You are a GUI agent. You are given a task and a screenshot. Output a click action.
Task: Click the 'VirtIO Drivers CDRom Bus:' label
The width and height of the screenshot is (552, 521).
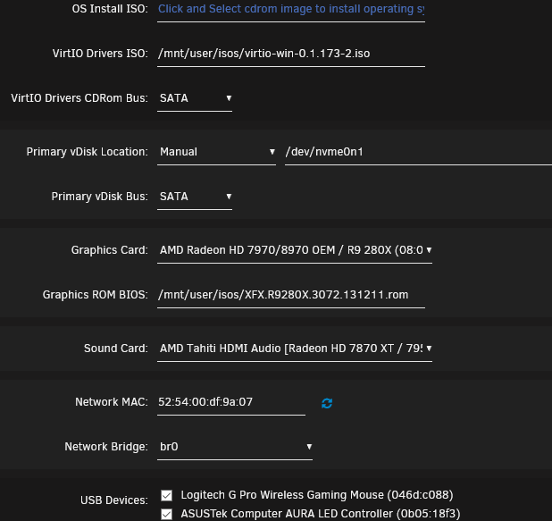coord(79,98)
